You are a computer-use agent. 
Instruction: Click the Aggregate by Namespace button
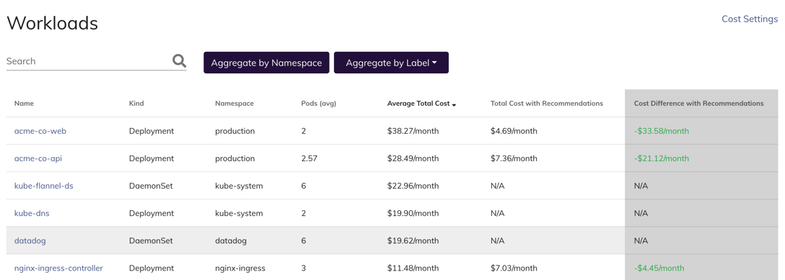point(266,63)
